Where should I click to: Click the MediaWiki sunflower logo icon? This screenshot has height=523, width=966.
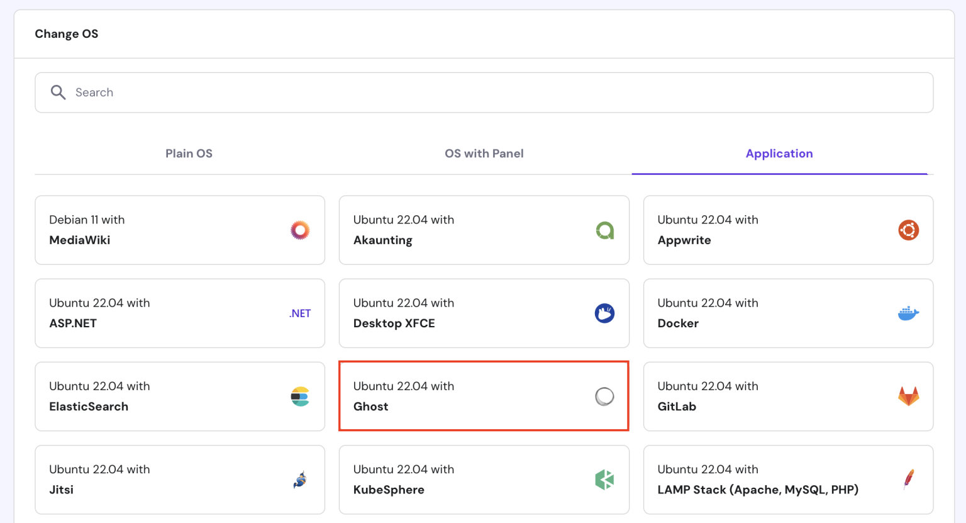(300, 230)
